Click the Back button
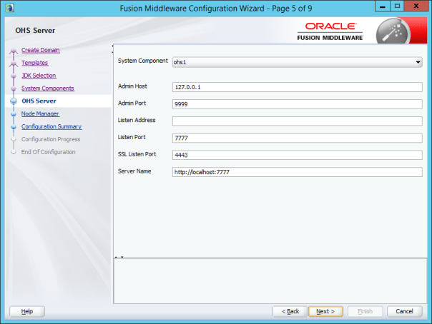Image resolution: width=432 pixels, height=324 pixels. click(x=290, y=311)
